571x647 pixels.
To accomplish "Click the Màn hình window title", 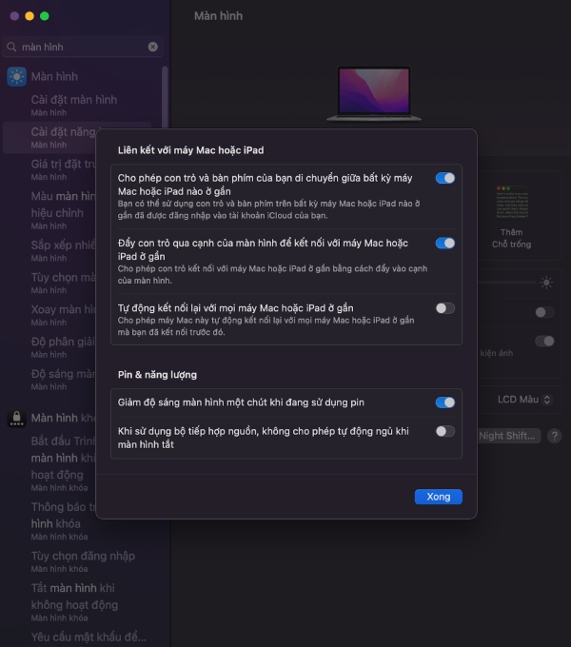I will 218,16.
